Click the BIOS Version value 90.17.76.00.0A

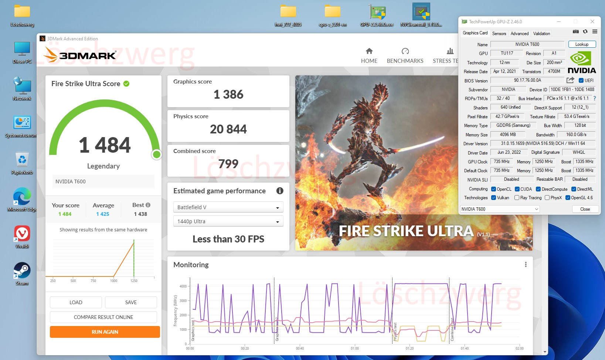527,80
